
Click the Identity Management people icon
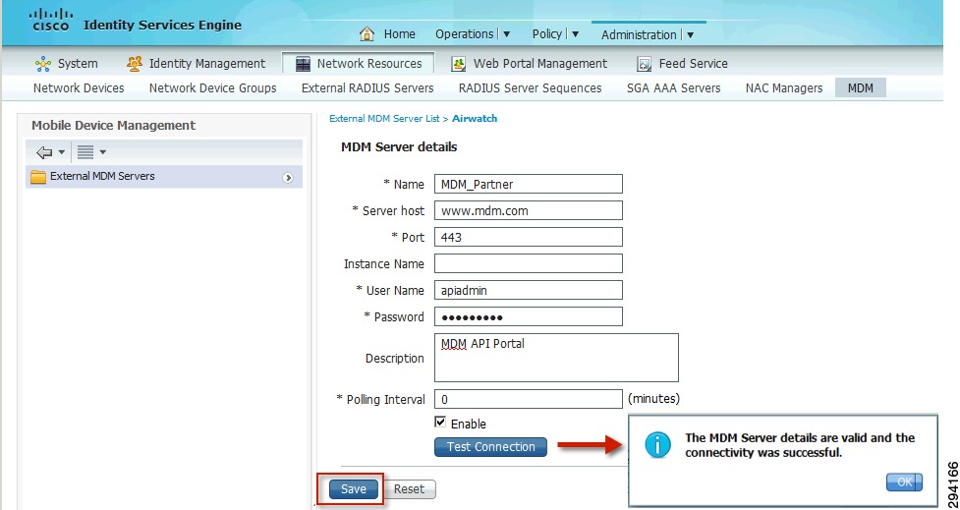[134, 64]
